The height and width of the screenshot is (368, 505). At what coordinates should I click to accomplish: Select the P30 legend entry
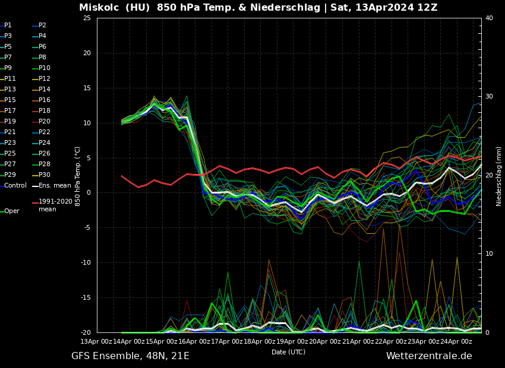(x=44, y=175)
